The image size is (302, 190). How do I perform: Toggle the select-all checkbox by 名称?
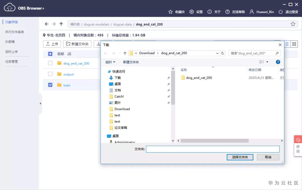50,54
